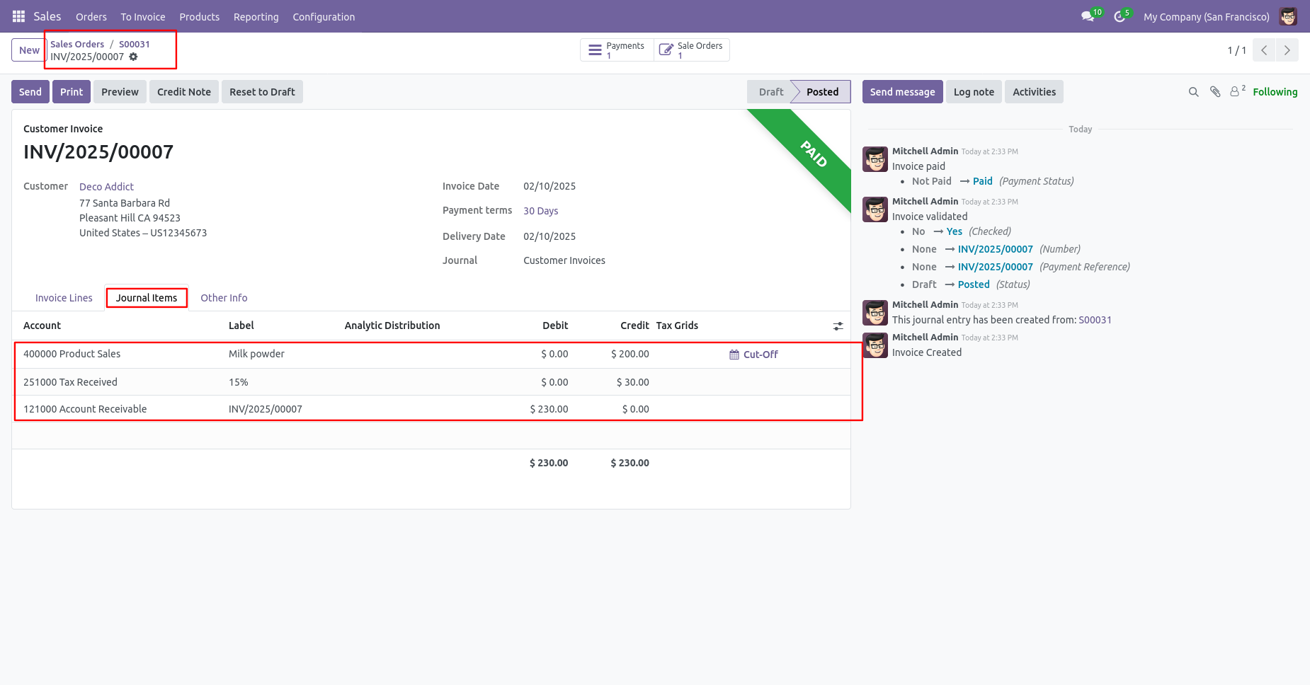Screen dimensions: 1310x685
Task: Open attachments paperclip icon in chatter
Action: pyautogui.click(x=1215, y=92)
